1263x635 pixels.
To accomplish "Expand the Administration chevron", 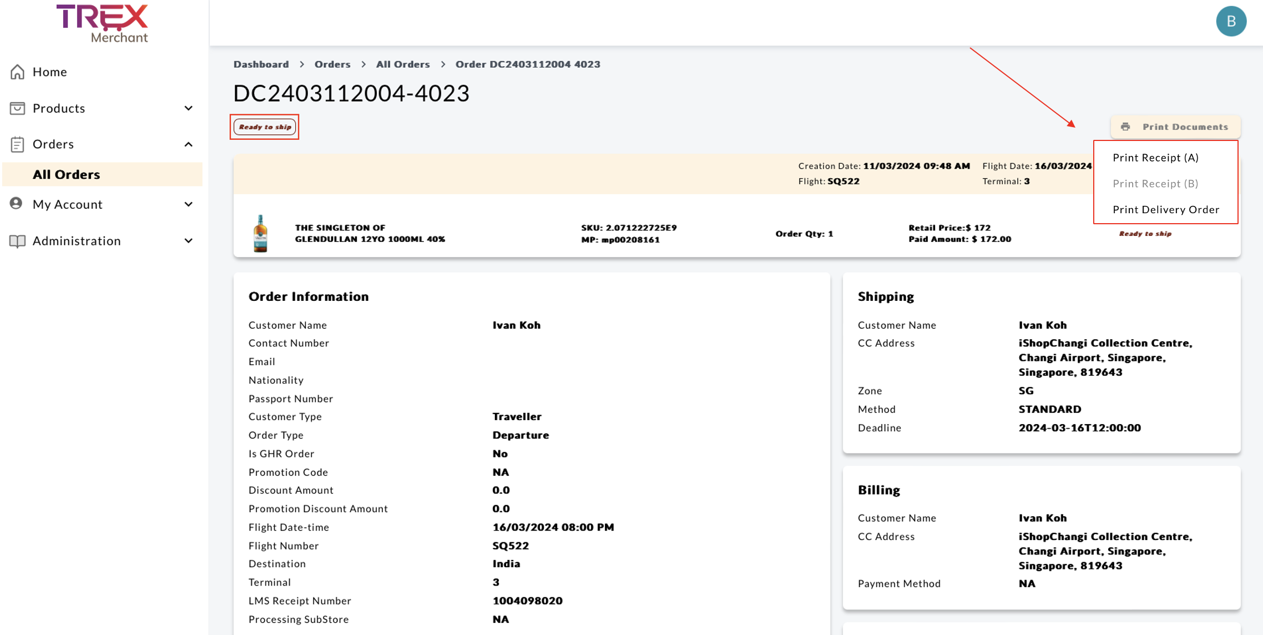I will (x=189, y=241).
